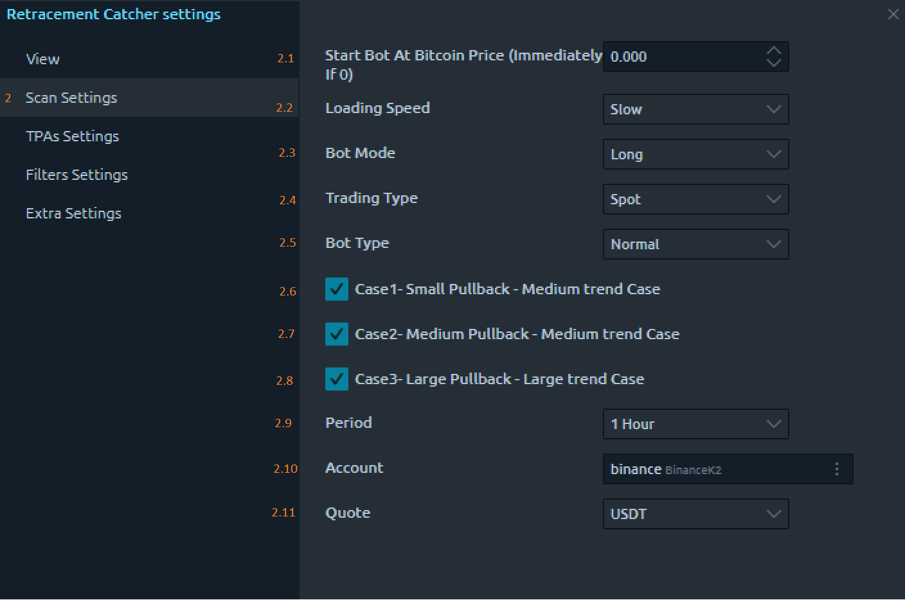This screenshot has width=905, height=600.
Task: Increase Bitcoin start price with up arrow
Action: [774, 51]
